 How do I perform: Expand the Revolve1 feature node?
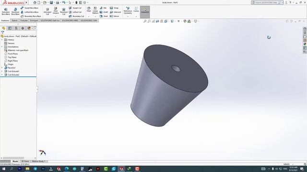click(2, 68)
